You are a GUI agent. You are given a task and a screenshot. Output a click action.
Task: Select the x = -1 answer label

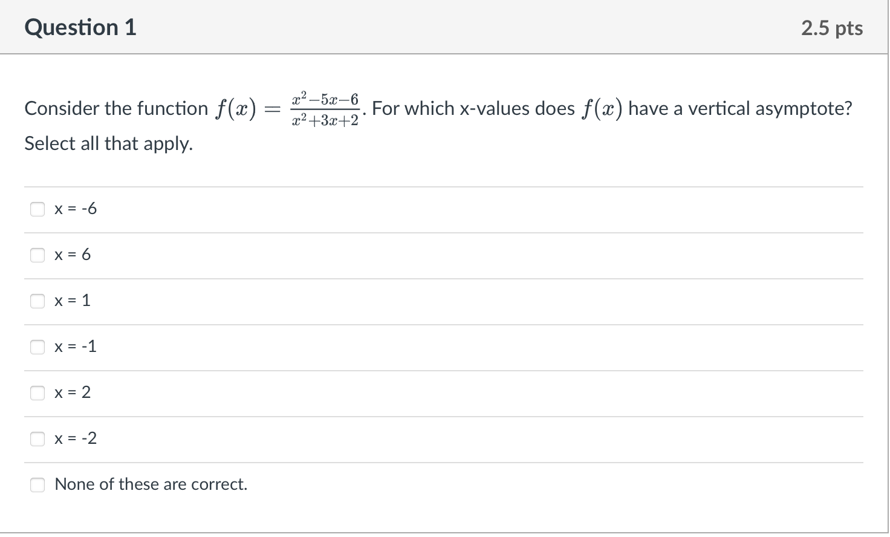pos(75,347)
